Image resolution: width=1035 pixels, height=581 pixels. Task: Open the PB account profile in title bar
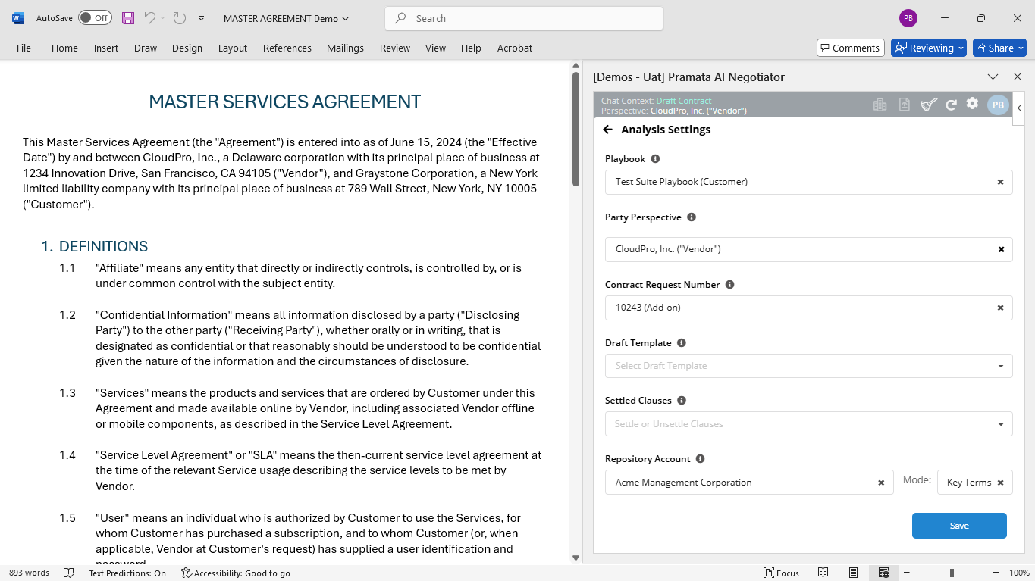pyautogui.click(x=908, y=18)
